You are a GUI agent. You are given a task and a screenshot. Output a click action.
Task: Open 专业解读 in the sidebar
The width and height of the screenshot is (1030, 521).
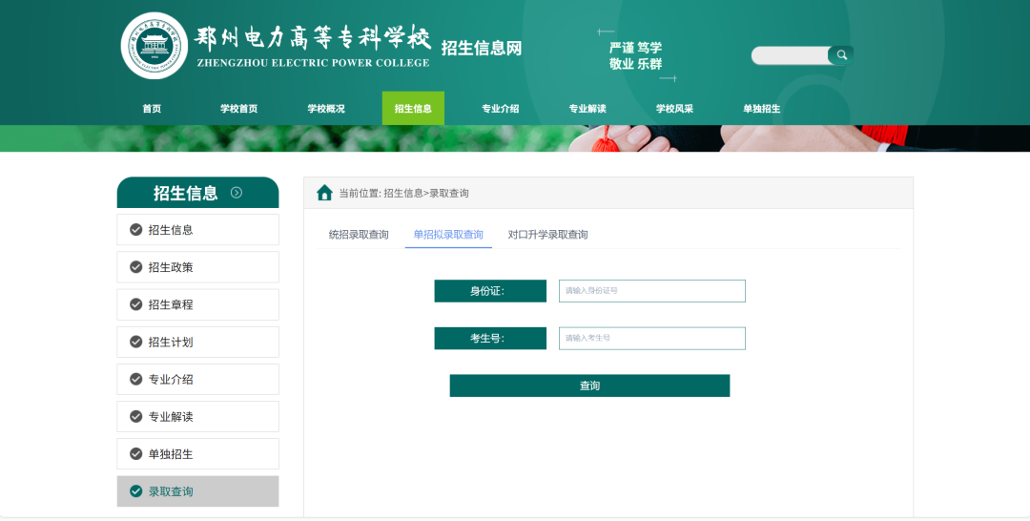click(171, 417)
